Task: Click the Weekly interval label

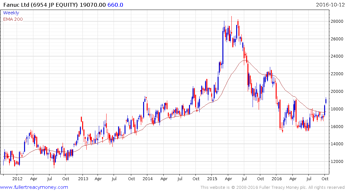Action: click(x=11, y=13)
